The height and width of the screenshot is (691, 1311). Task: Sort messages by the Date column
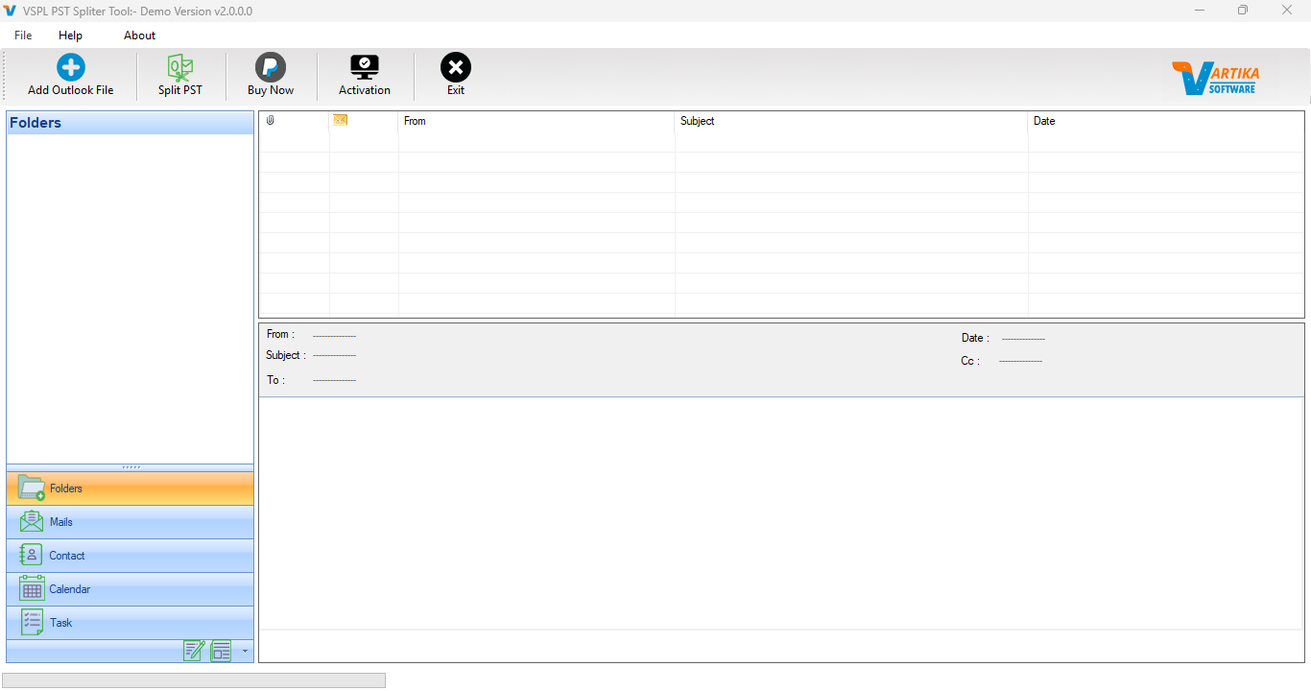1044,121
